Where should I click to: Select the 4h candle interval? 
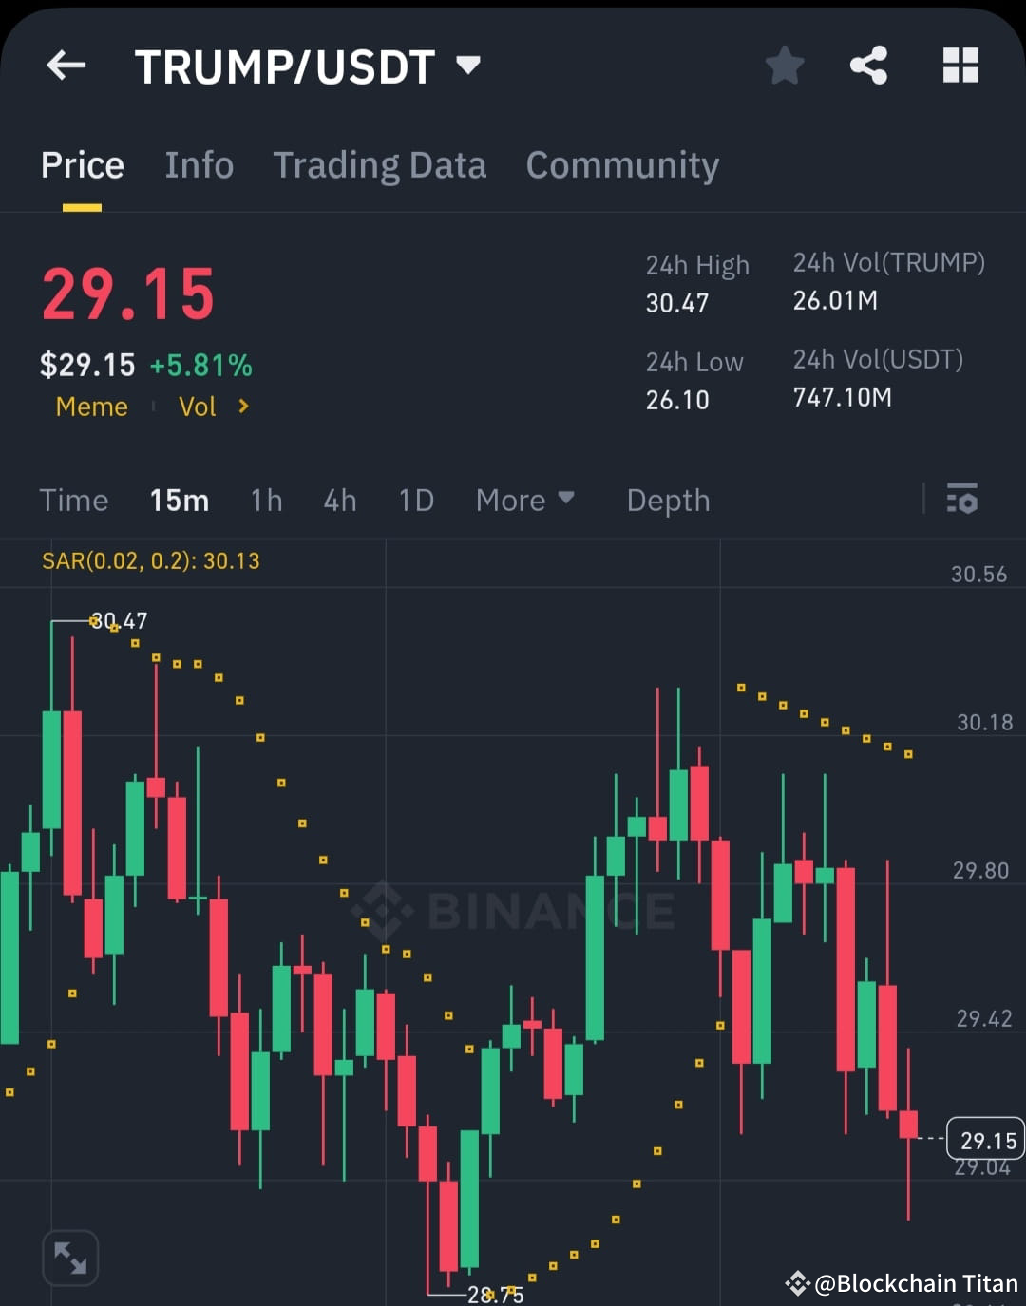click(x=339, y=500)
